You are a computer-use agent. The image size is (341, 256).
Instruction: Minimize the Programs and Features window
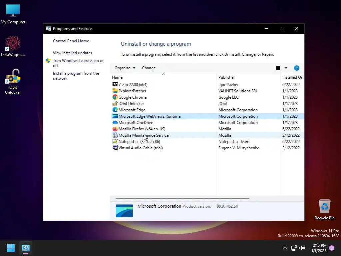pyautogui.click(x=266, y=29)
